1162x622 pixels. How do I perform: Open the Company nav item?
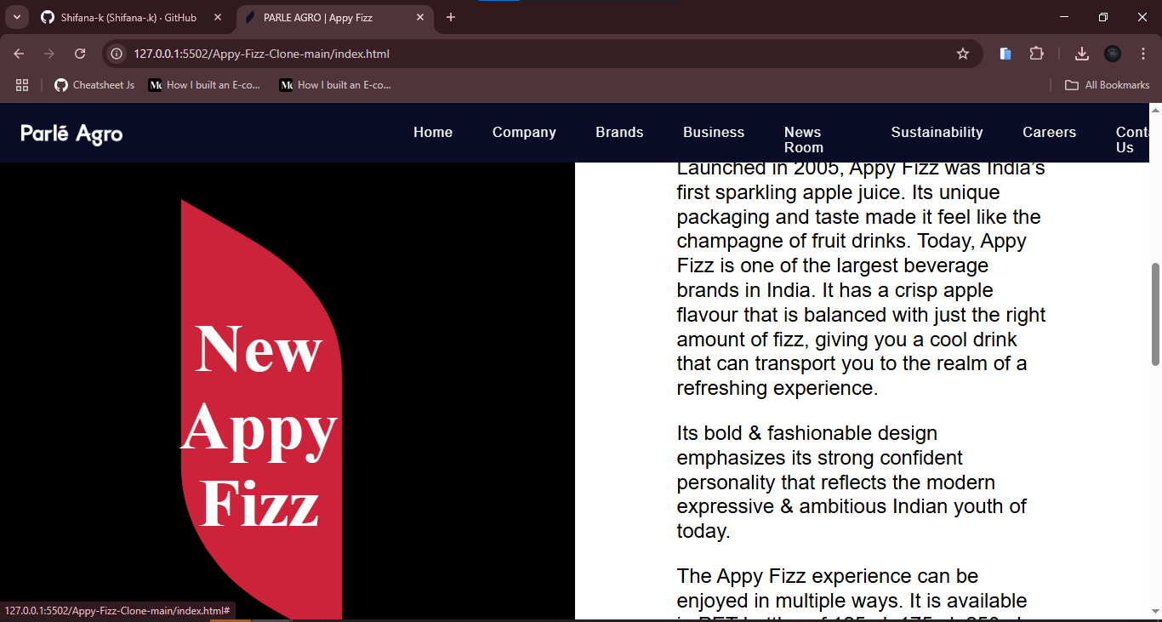coord(524,132)
